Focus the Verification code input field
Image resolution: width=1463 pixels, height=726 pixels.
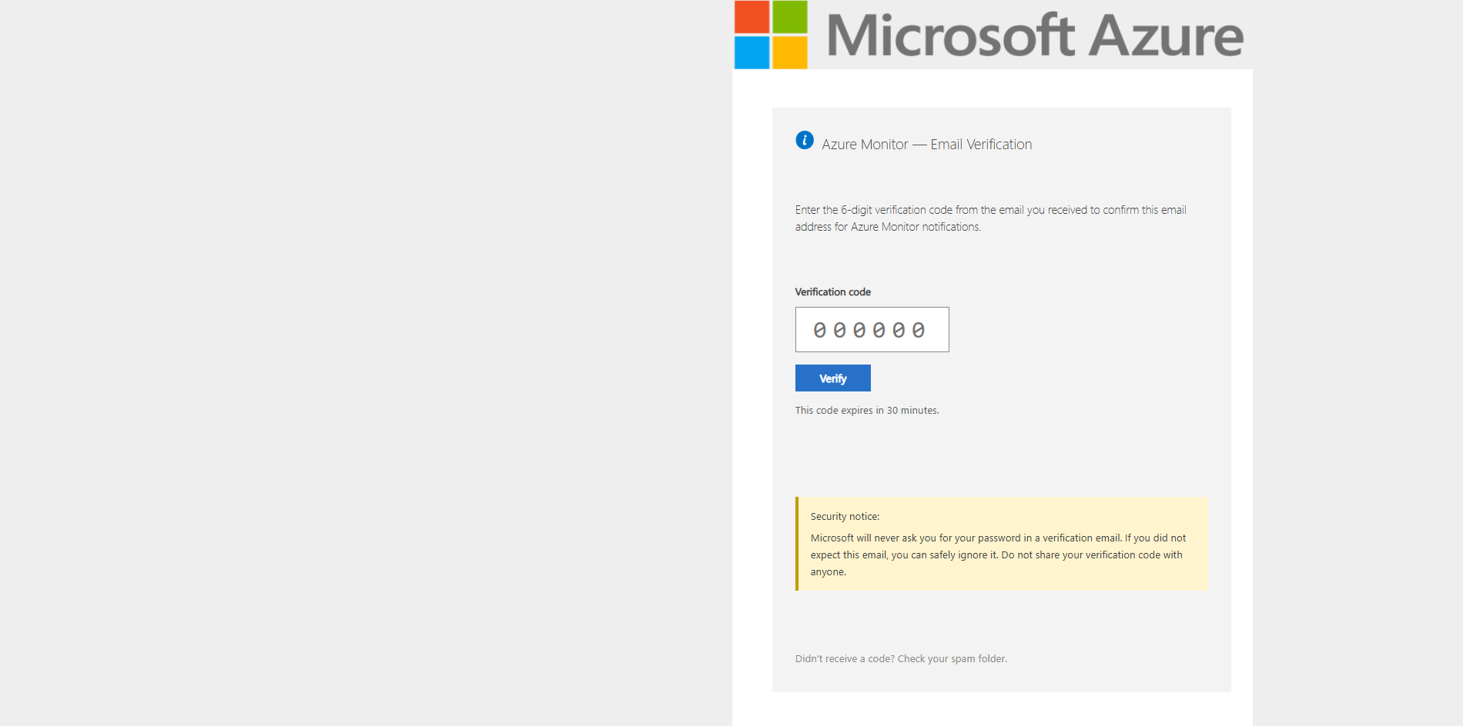872,330
